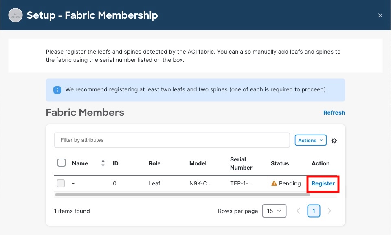The height and width of the screenshot is (235, 391).
Task: Expand the Rows per page dropdown
Action: tap(274, 211)
